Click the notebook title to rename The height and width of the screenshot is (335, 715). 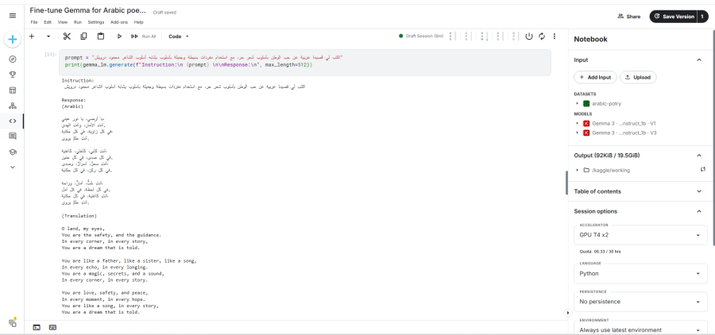[x=88, y=10]
